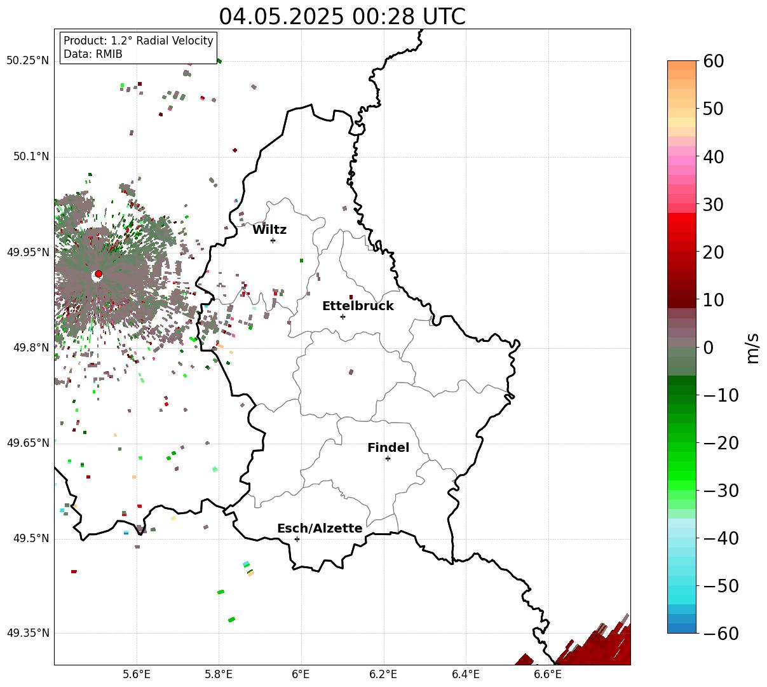Click the title 04.05.2025 00:28 UTC
This screenshot has width=767, height=687.
tap(343, 17)
